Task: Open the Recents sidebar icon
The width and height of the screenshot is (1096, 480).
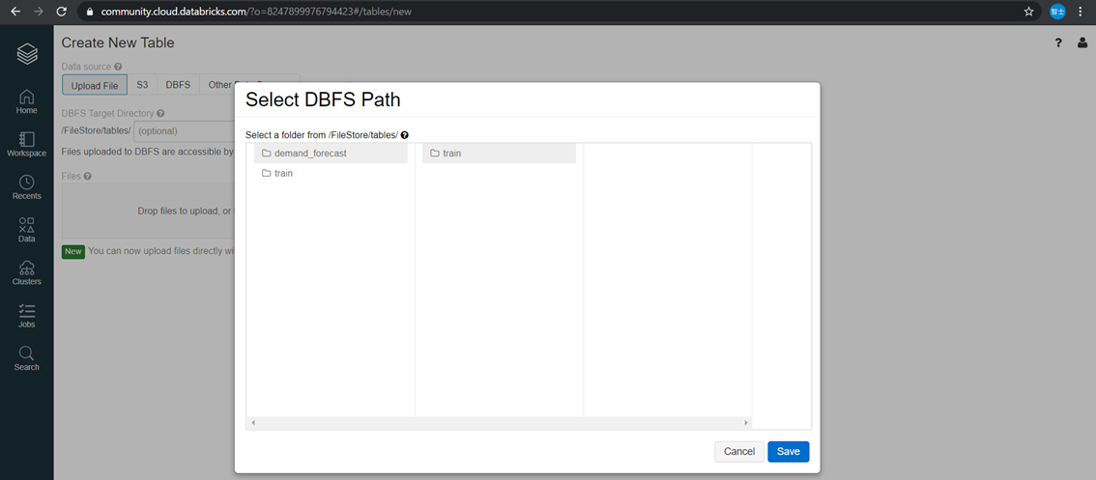Action: 26,187
